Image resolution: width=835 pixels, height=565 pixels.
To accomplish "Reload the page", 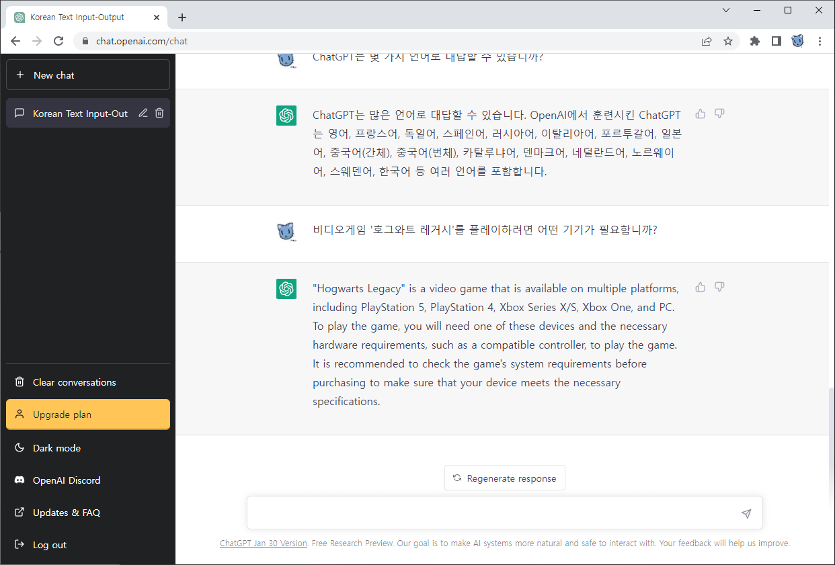I will point(58,41).
